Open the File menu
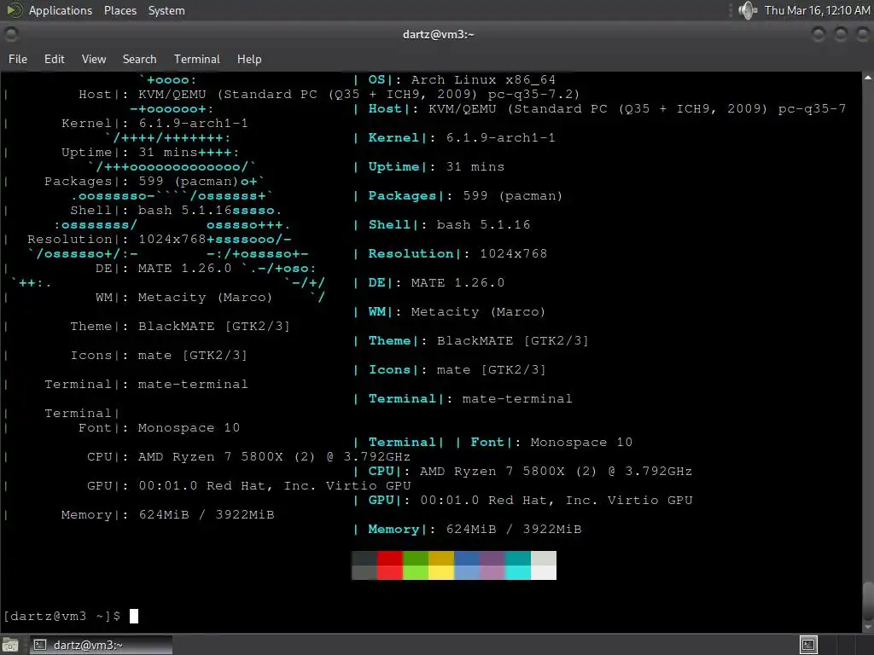 pos(18,59)
